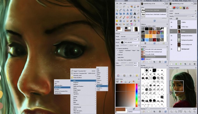198x114 pixels.
Task: Select the Abstract 1 gradient
Action: pos(154,59)
